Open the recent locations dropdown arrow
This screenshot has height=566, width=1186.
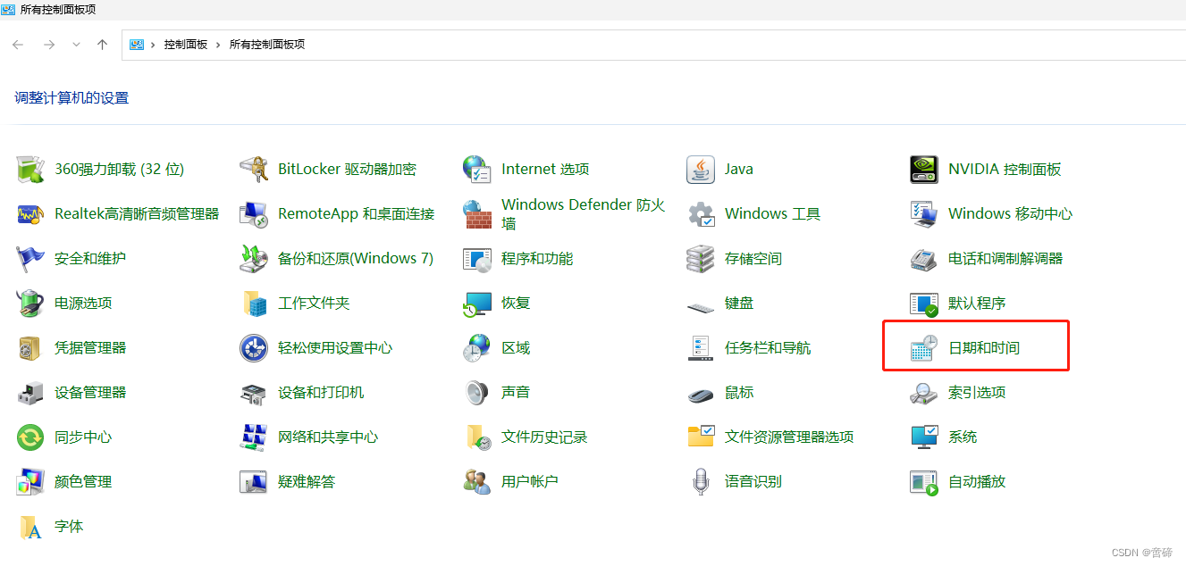click(76, 45)
